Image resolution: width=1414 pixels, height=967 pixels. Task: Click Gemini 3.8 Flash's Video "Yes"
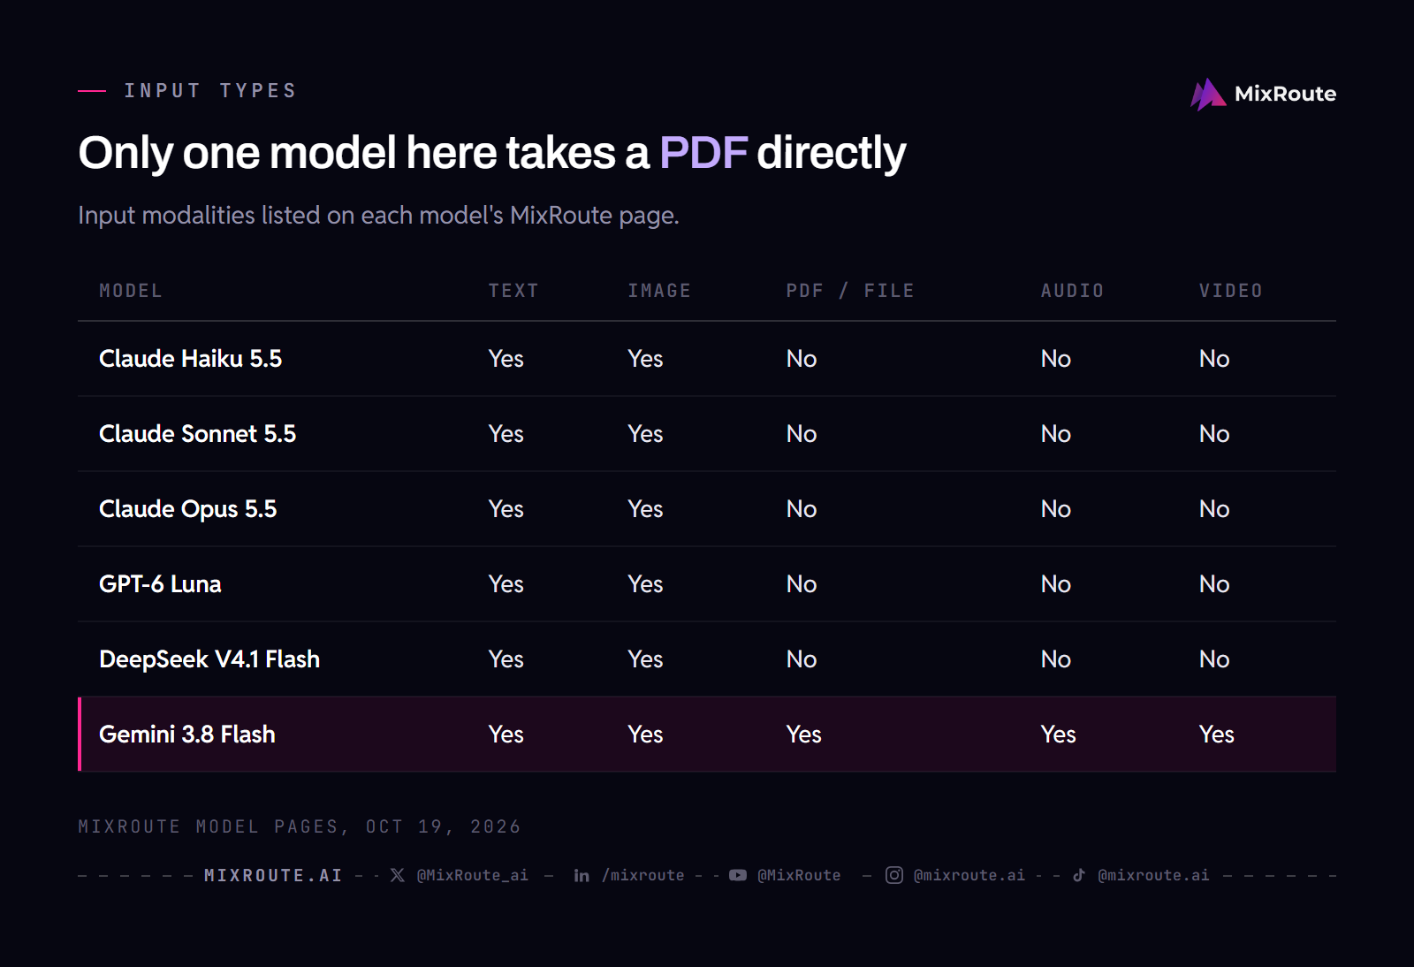tap(1217, 735)
